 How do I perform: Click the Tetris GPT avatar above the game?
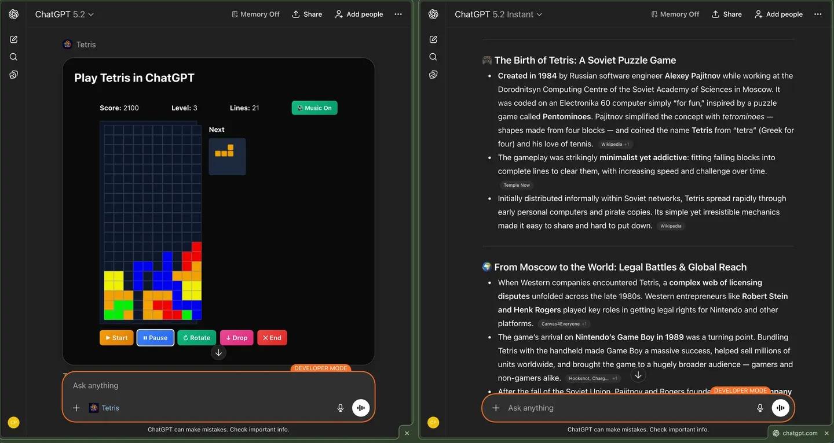click(67, 44)
